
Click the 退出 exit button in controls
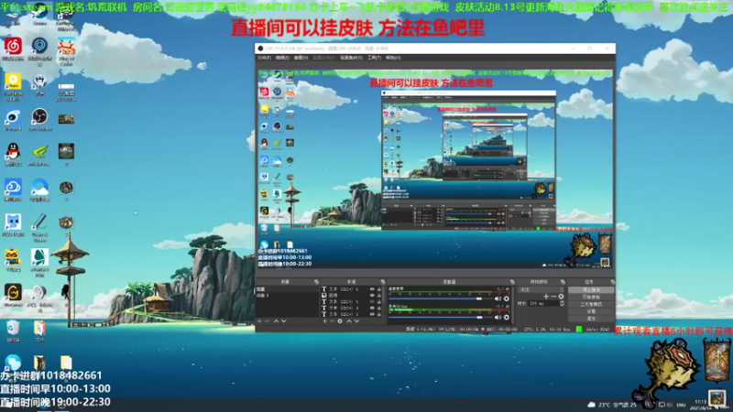click(x=591, y=318)
